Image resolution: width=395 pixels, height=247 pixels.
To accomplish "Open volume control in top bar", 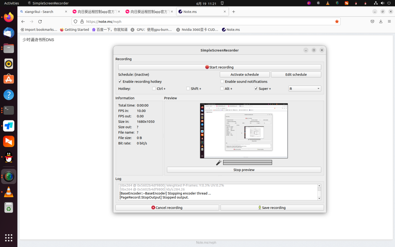I will (382, 3).
